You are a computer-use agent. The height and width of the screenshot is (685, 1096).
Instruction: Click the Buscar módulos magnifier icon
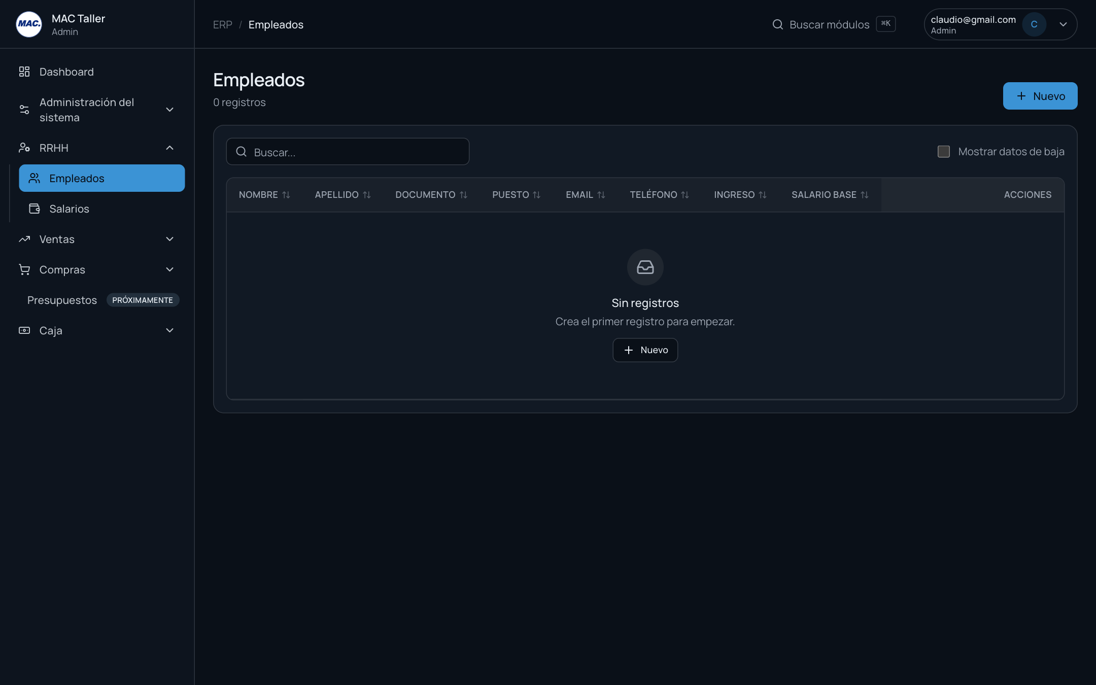[777, 24]
